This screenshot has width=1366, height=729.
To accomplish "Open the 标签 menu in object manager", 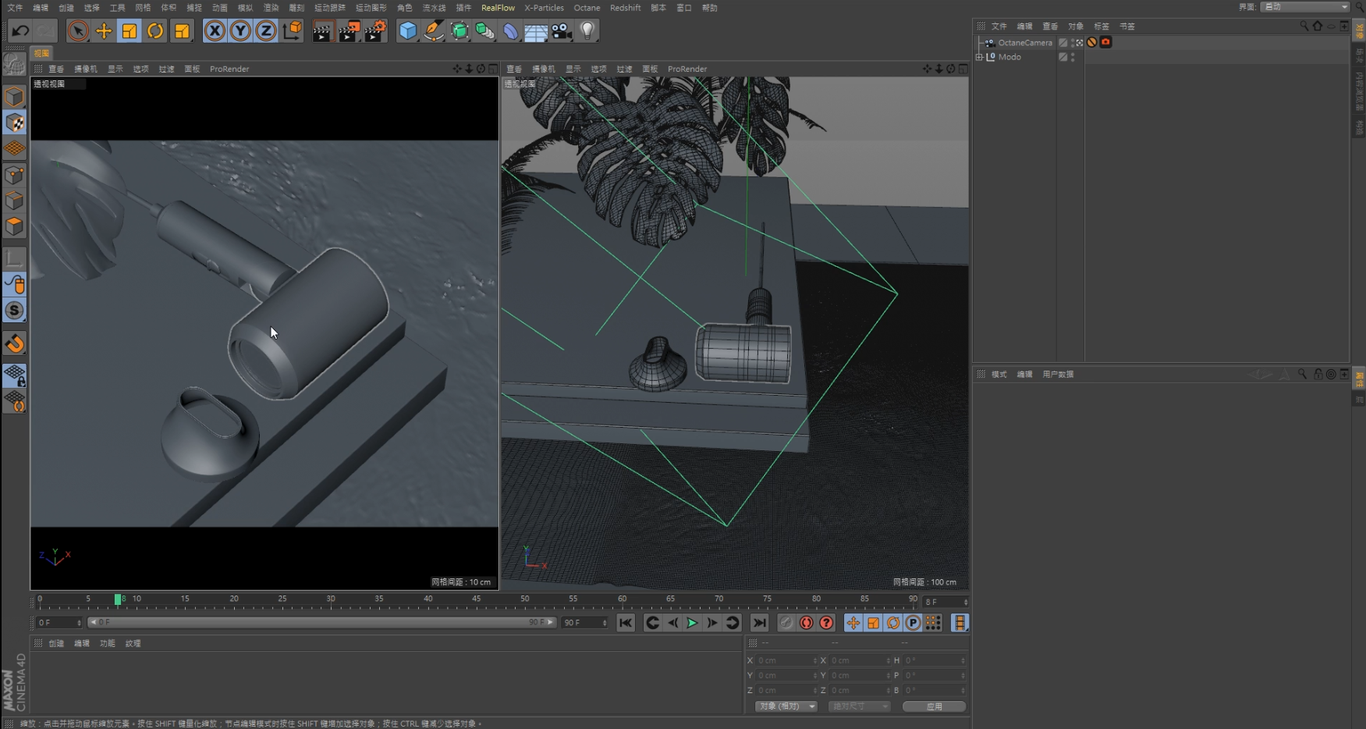I will (1102, 27).
